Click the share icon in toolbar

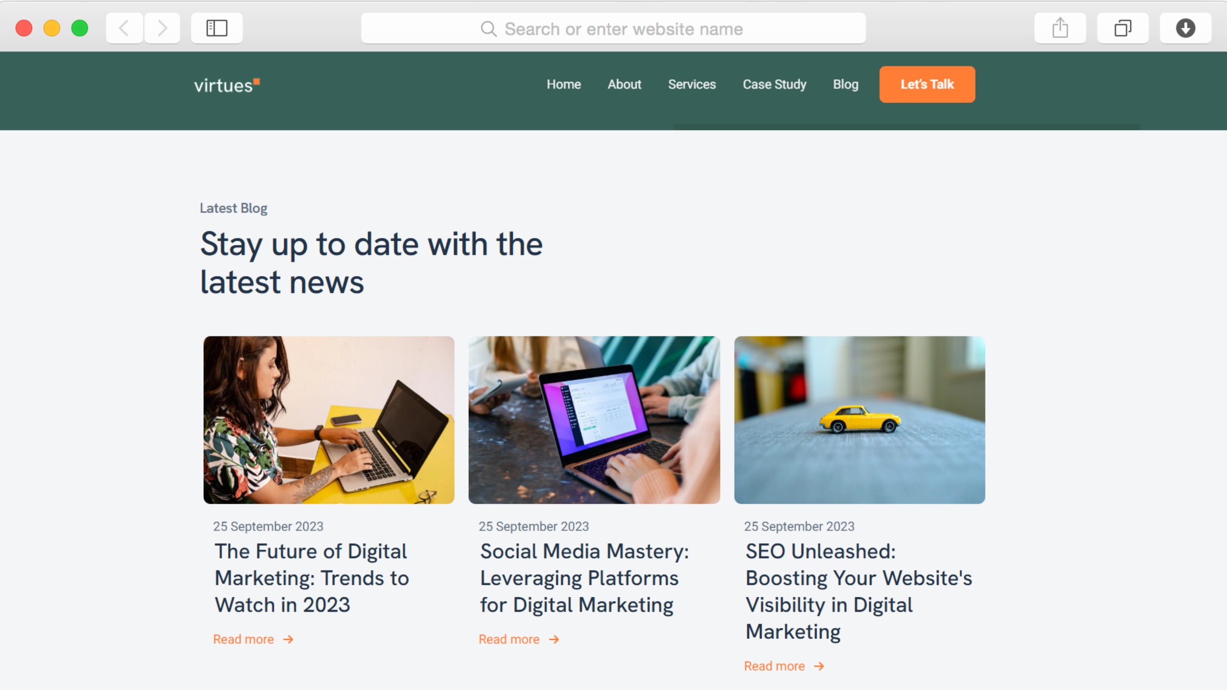click(1060, 28)
